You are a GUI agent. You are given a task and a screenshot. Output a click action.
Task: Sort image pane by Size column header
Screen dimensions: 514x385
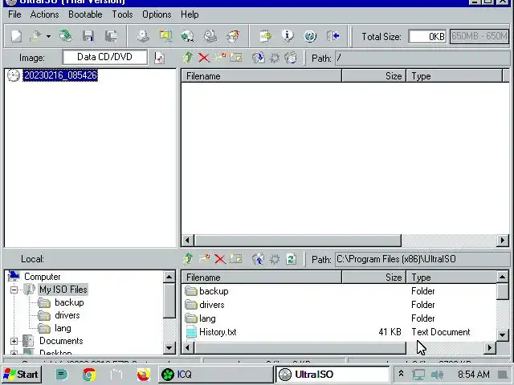tap(373, 76)
